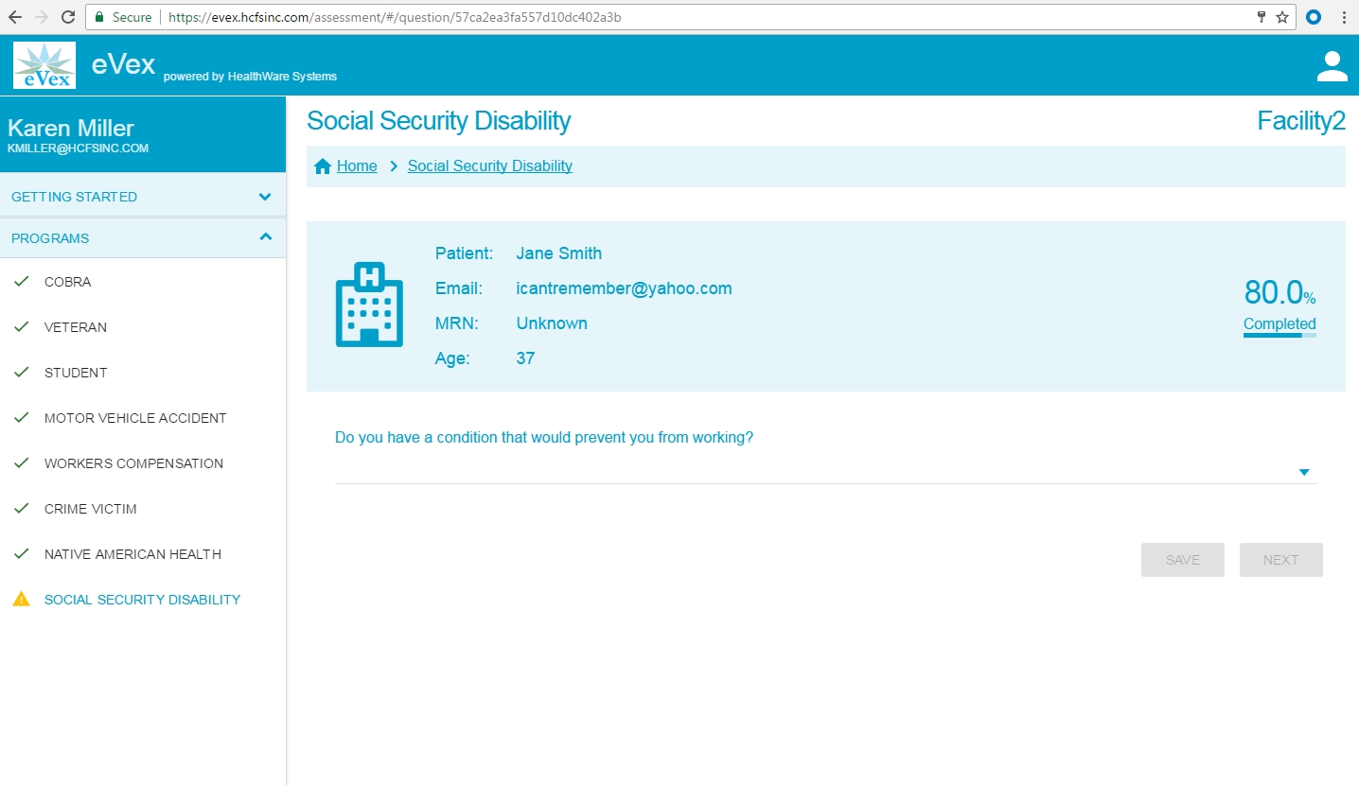Click the 80% completed progress bar
The height and width of the screenshot is (785, 1359).
tap(1279, 335)
